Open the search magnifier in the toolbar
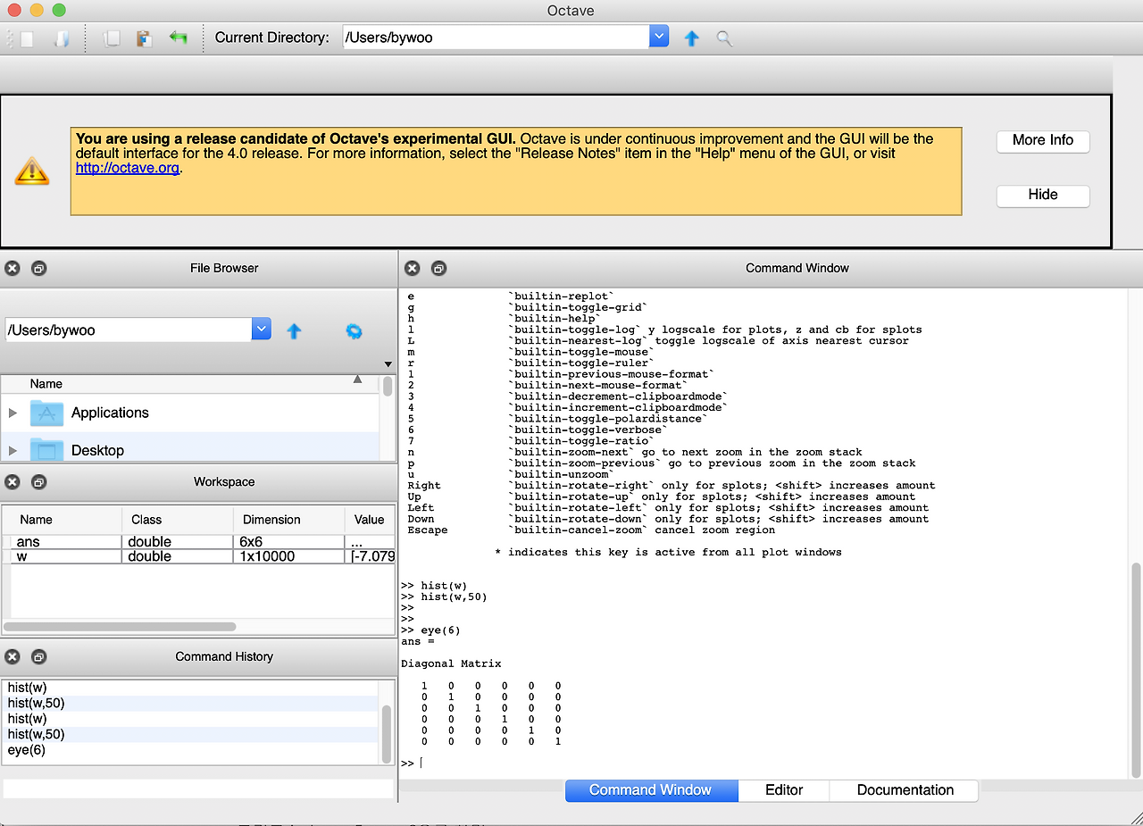The height and width of the screenshot is (826, 1143). click(x=723, y=38)
